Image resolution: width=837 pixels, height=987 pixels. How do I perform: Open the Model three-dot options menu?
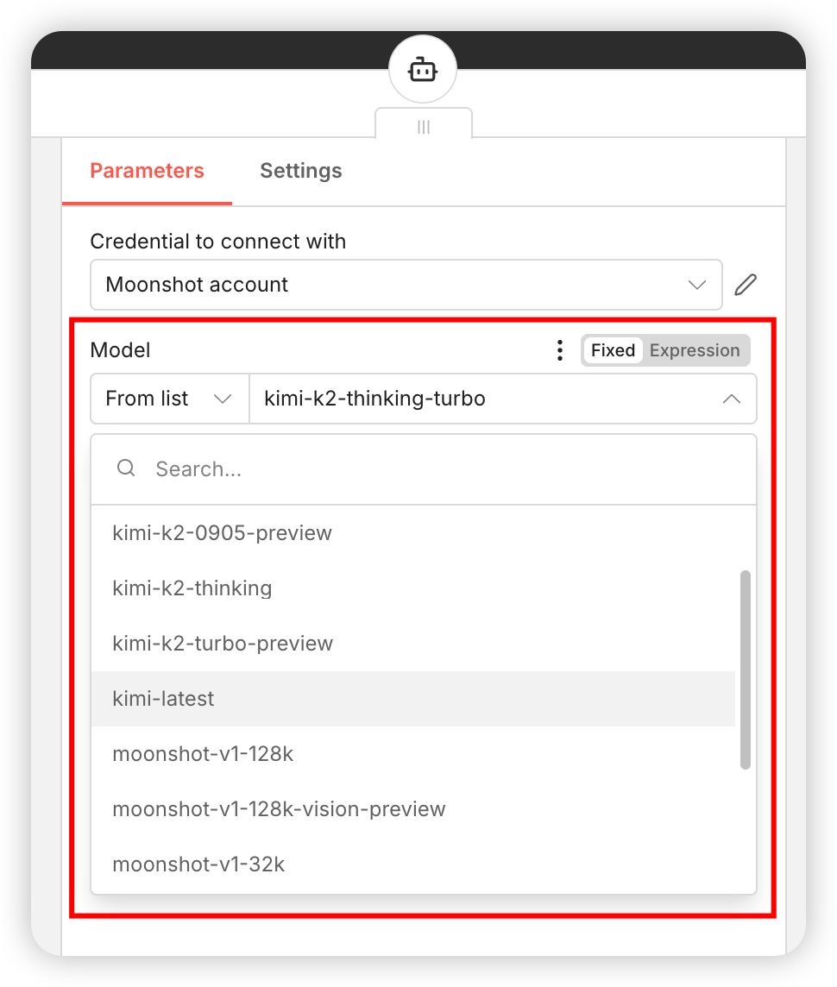pyautogui.click(x=560, y=350)
